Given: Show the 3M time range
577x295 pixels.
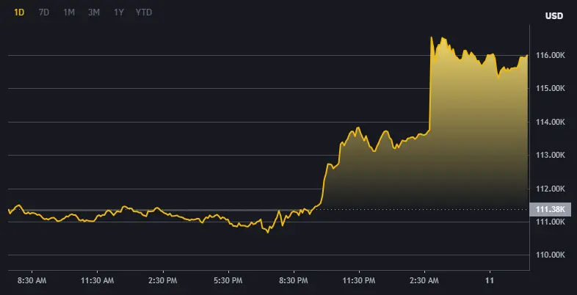Looking at the screenshot, I should point(94,12).
